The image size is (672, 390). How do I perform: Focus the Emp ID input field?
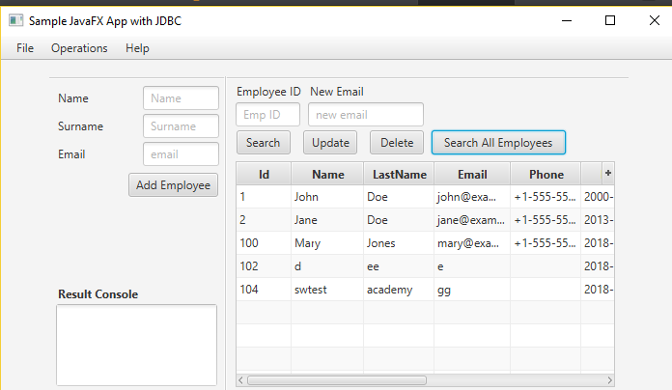267,115
